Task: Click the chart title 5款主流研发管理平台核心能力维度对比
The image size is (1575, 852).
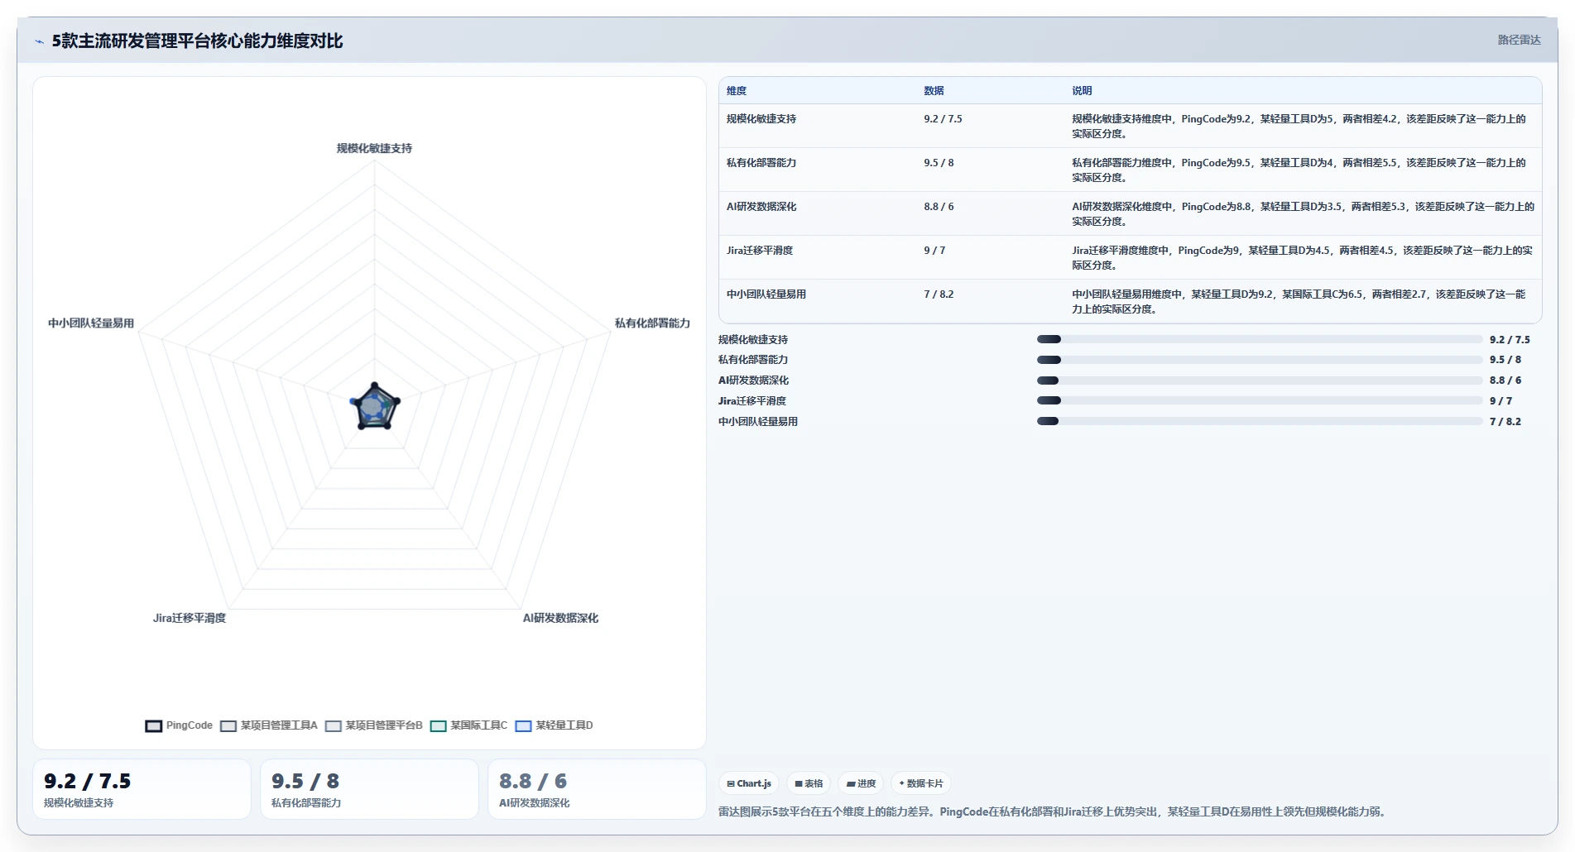Action: point(197,41)
